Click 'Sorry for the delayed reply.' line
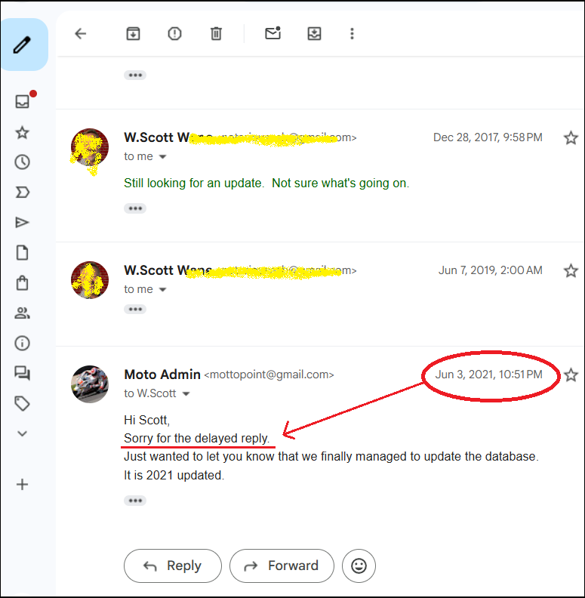Image resolution: width=585 pixels, height=598 pixels. 197,438
